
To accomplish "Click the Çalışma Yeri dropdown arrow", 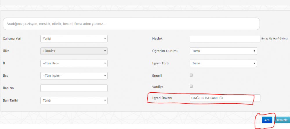I will (105, 39).
